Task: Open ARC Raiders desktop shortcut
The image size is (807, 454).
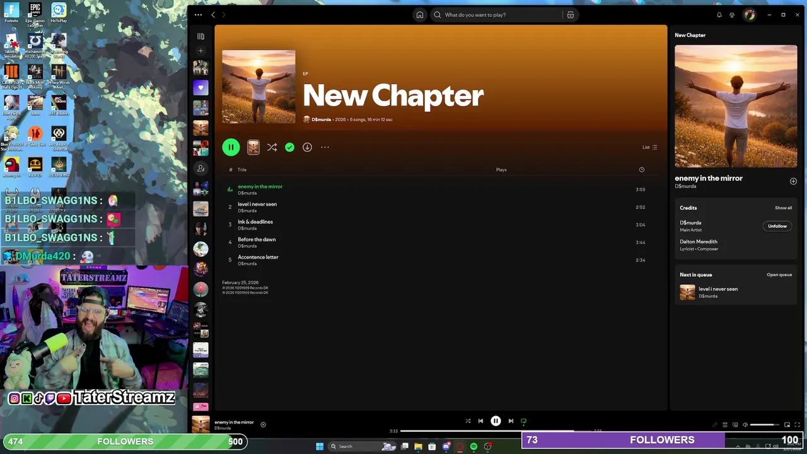Action: click(x=59, y=104)
